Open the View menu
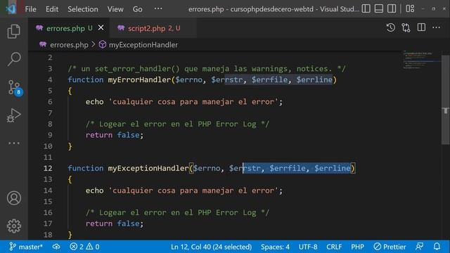Viewport: 450px width, 253px height. tap(115, 9)
